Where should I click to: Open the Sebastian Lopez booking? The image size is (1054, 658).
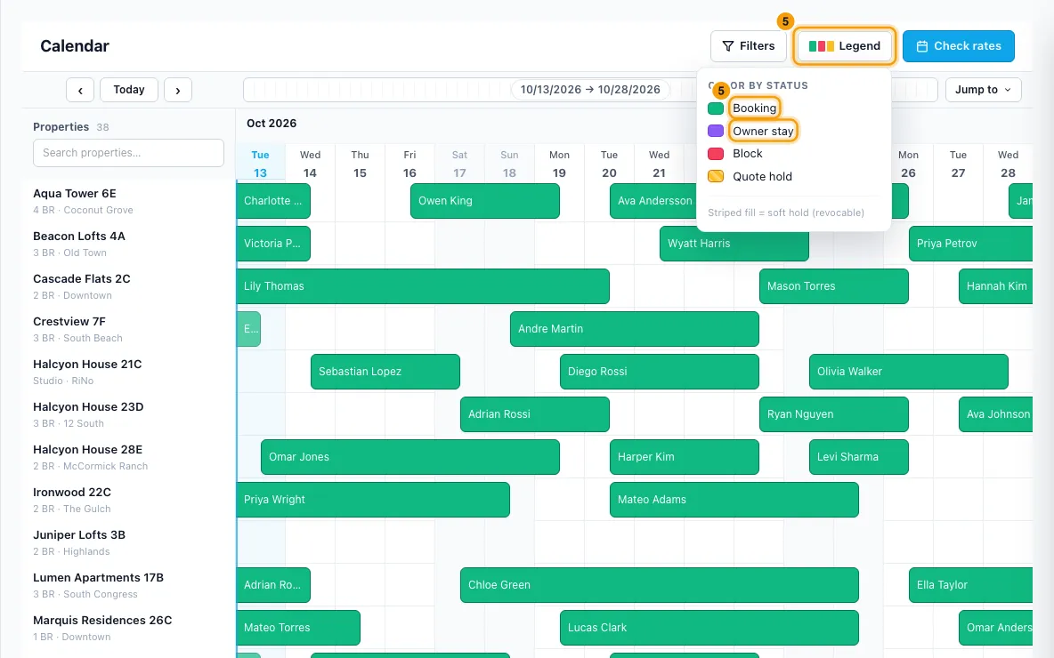[x=385, y=372]
